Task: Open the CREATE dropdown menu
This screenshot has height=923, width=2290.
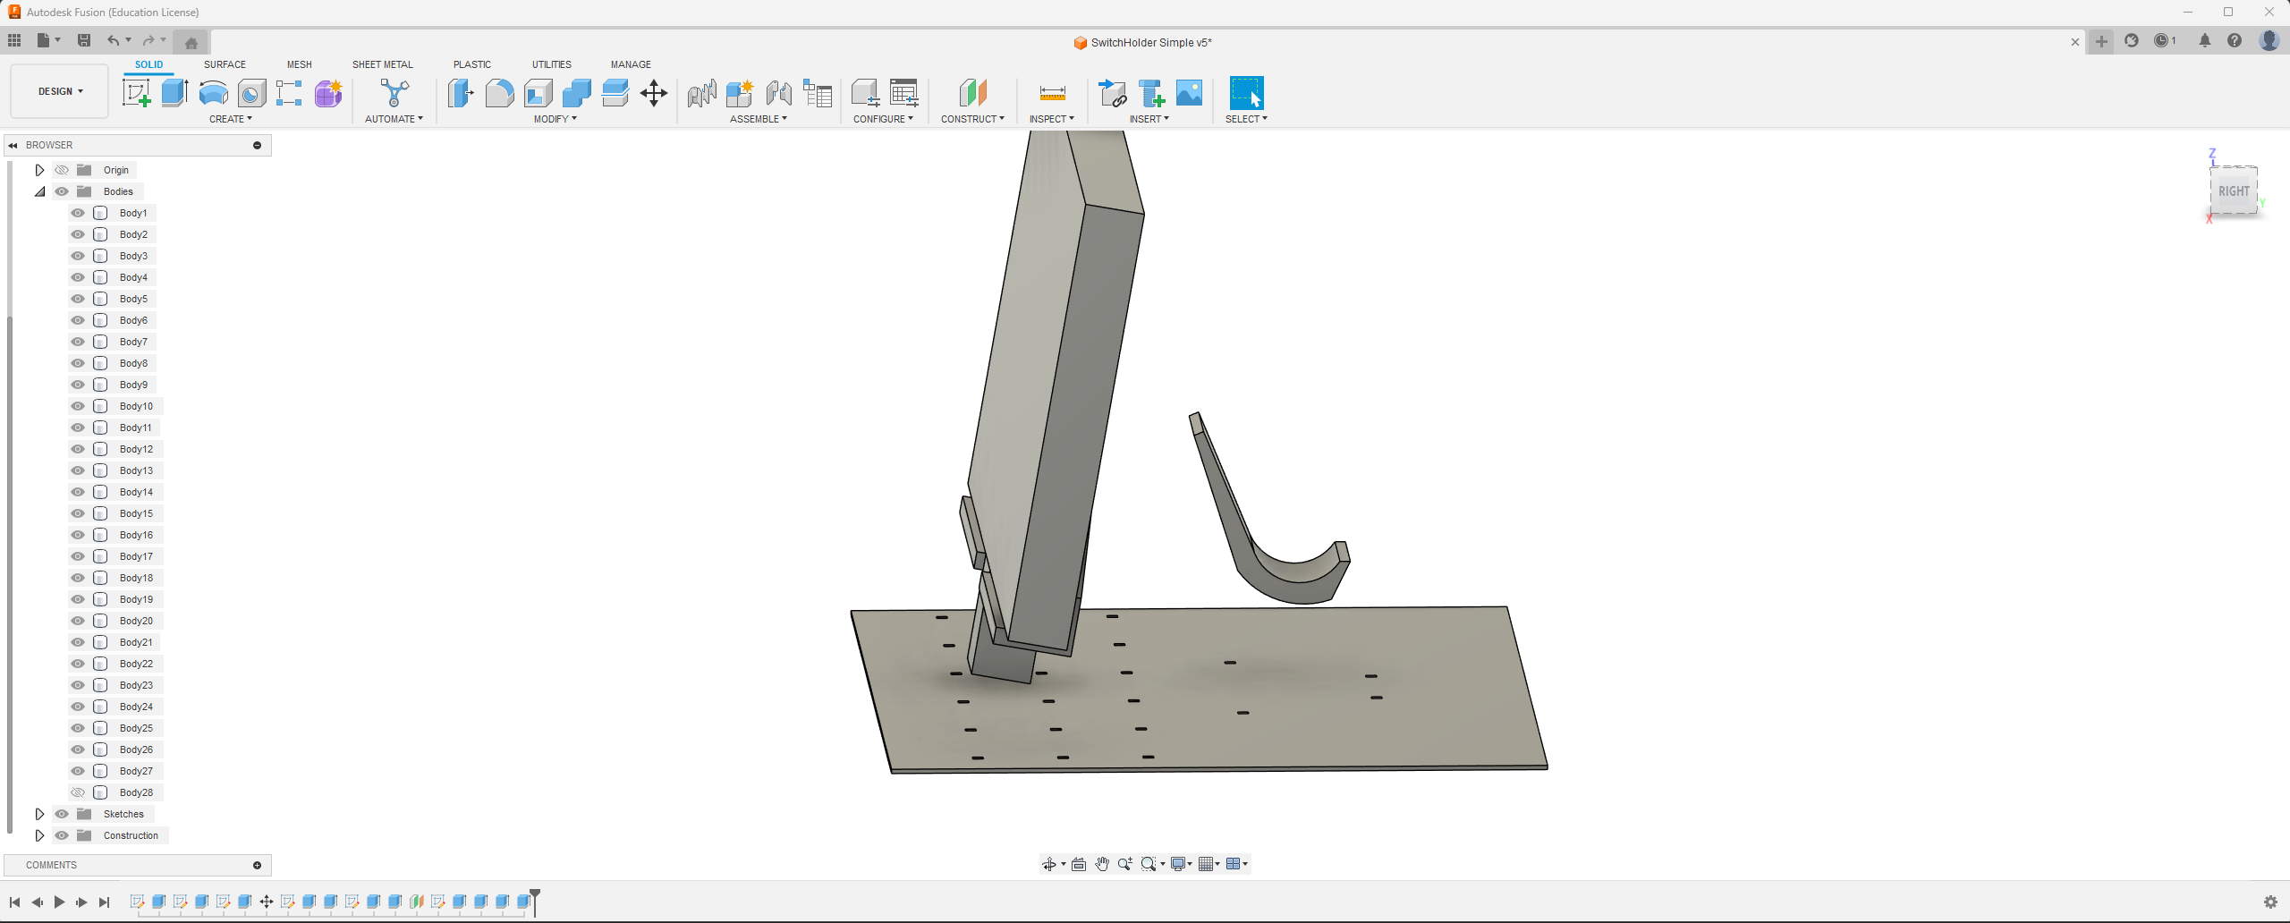Action: (231, 119)
